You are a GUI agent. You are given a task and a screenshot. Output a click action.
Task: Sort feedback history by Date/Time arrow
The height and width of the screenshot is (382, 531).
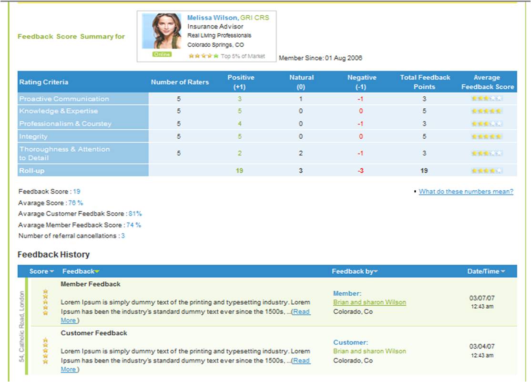tap(503, 271)
